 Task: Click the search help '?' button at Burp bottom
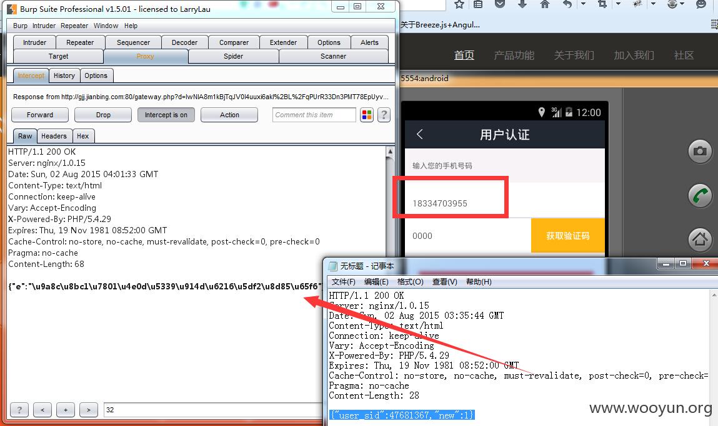19,410
